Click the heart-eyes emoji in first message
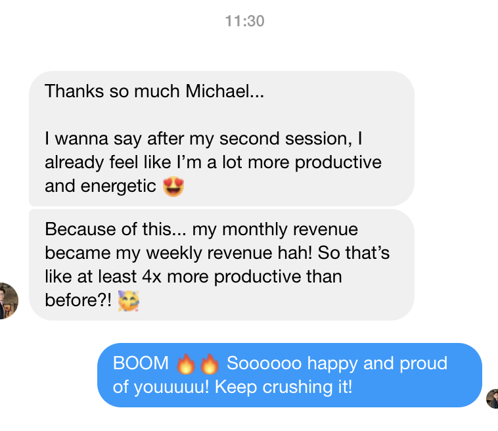The image size is (498, 431). click(x=173, y=187)
